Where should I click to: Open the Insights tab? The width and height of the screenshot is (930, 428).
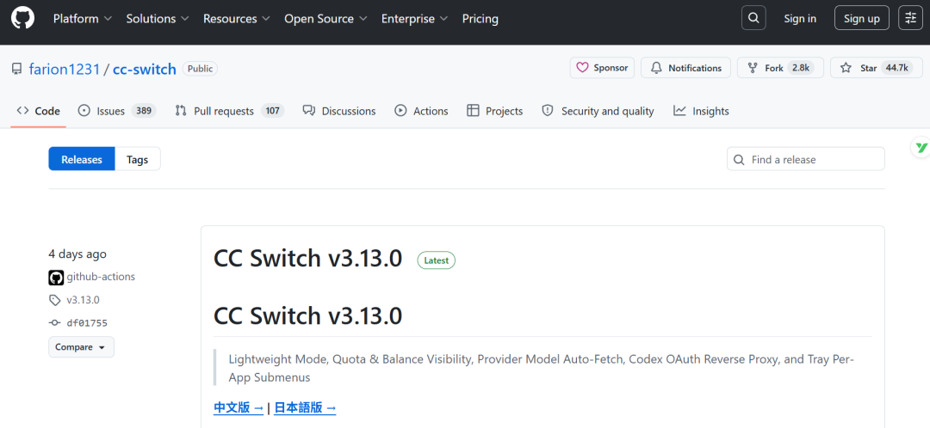701,111
